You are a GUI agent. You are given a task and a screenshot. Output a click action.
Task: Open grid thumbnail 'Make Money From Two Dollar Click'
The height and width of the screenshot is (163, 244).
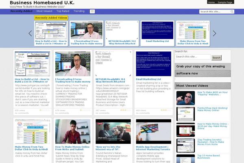pyautogui.click(x=33, y=132)
